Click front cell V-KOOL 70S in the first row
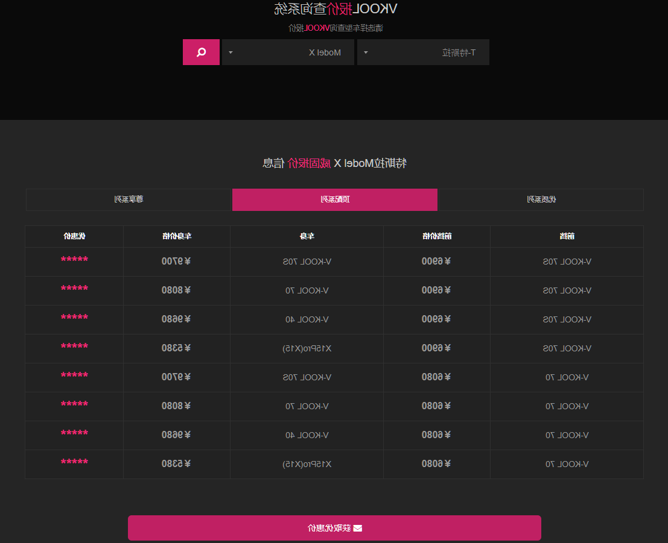The height and width of the screenshot is (543, 668). point(567,262)
